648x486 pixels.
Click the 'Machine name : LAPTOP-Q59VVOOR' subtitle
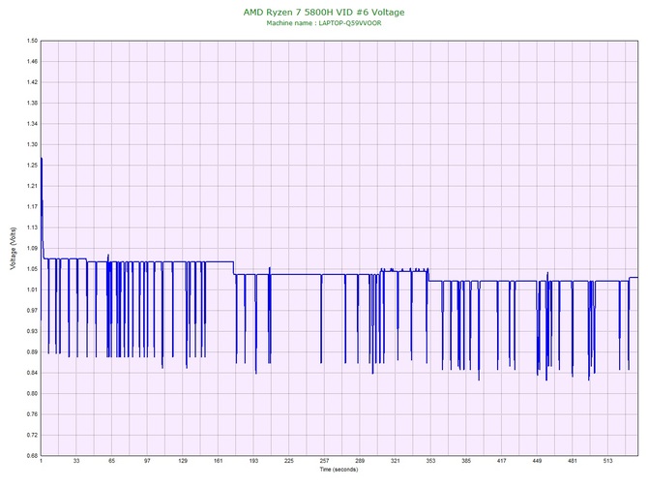pos(324,23)
